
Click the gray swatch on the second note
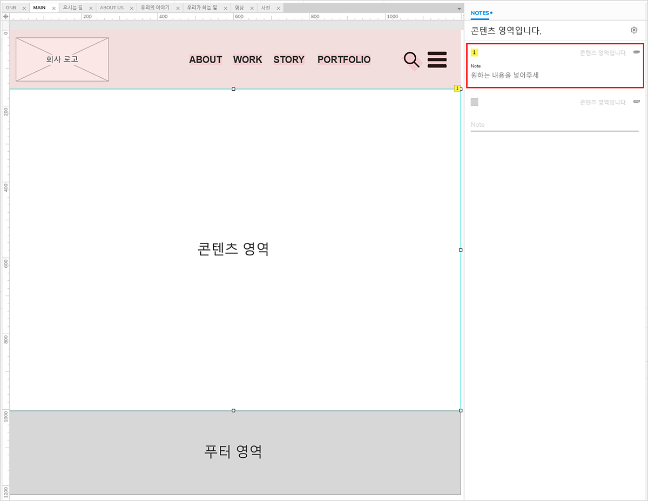pyautogui.click(x=474, y=102)
